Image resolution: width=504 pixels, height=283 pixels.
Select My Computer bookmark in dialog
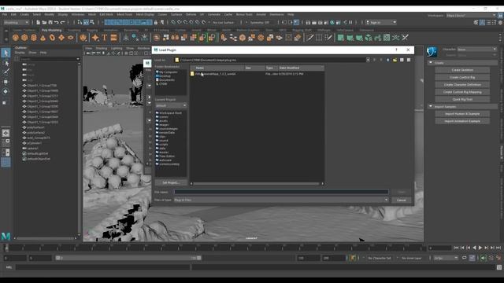[166, 72]
